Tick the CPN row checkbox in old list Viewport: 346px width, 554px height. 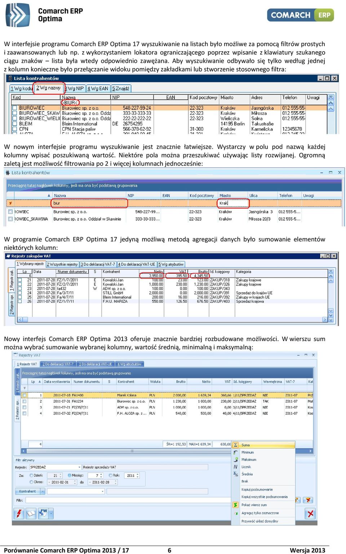(x=15, y=129)
